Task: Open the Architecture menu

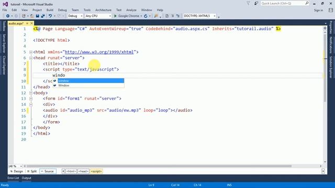Action: 104,10
